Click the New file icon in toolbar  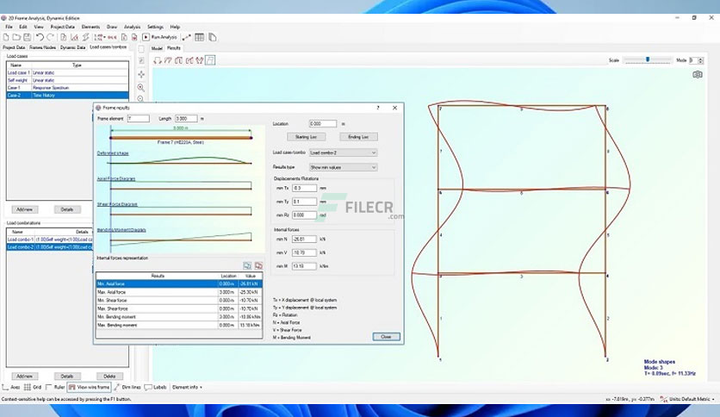pos(6,37)
